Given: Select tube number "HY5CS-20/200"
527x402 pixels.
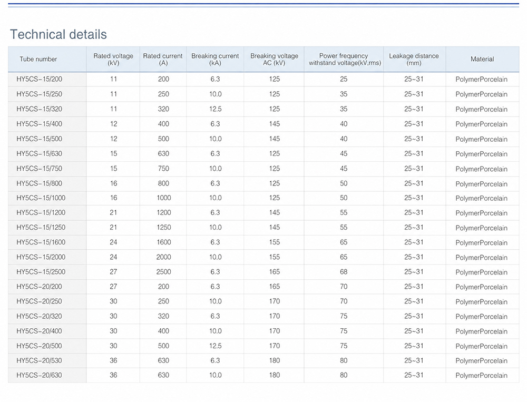Looking at the screenshot, I should click(40, 287).
